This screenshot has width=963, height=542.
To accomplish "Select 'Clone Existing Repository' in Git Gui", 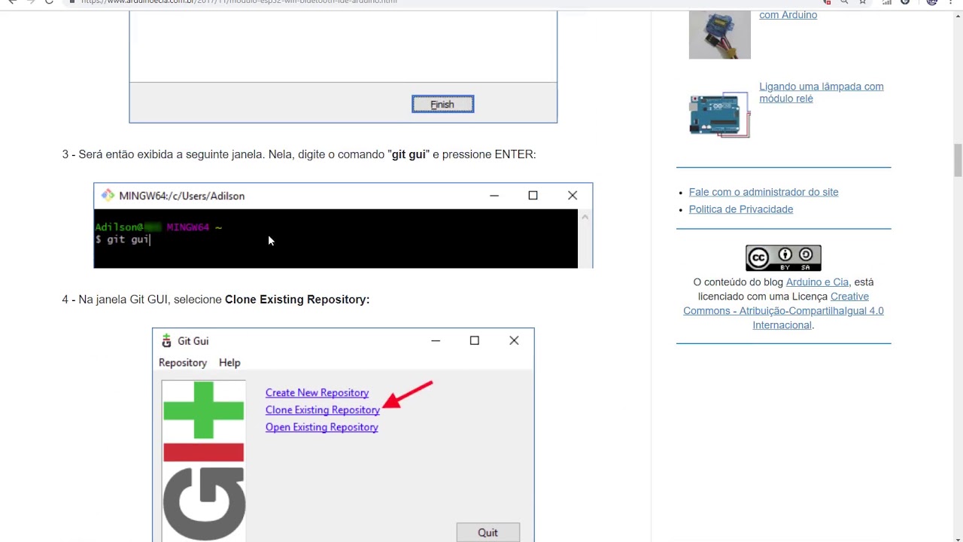I will (x=322, y=410).
